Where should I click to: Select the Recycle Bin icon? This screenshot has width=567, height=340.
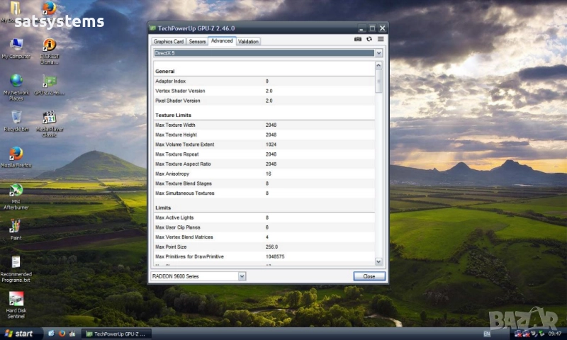[16, 117]
